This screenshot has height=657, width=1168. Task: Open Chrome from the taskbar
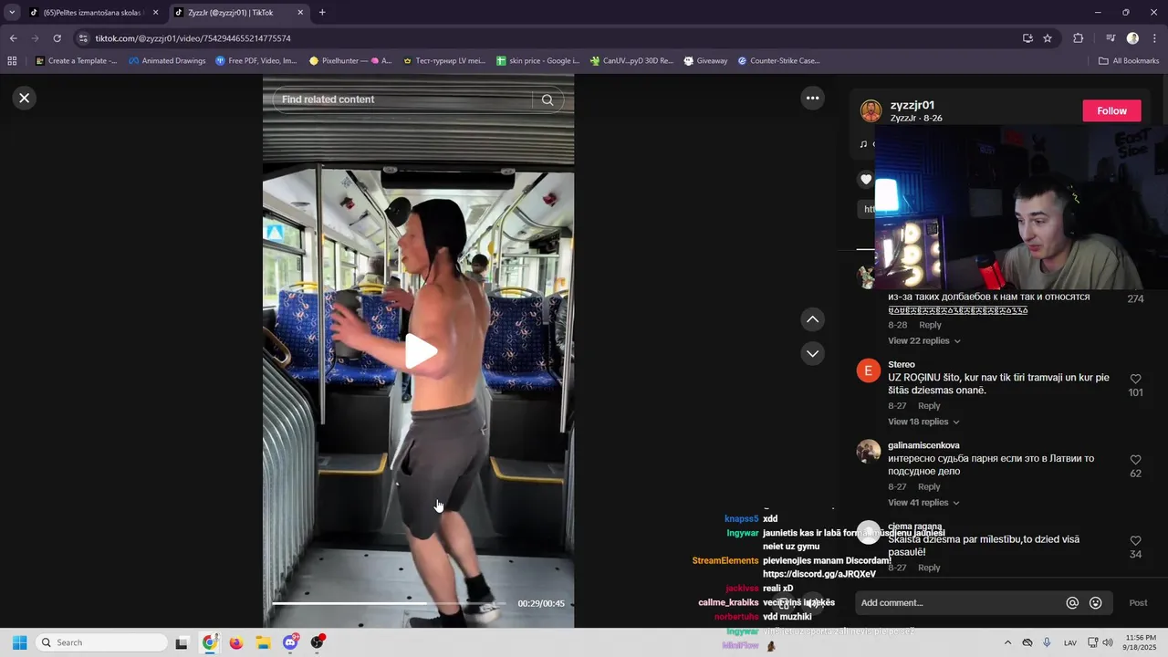[210, 642]
